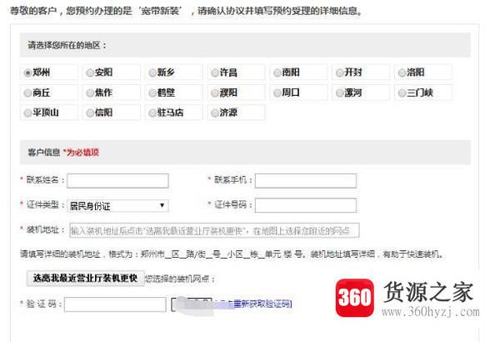
Task: Click the 联系姓名 contact name field
Action: point(117,181)
